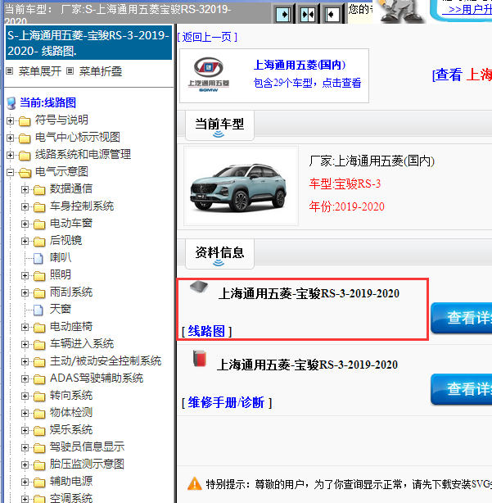This screenshot has width=492, height=503.
Task: Click the 喇叭 document icon
Action: [x=38, y=258]
